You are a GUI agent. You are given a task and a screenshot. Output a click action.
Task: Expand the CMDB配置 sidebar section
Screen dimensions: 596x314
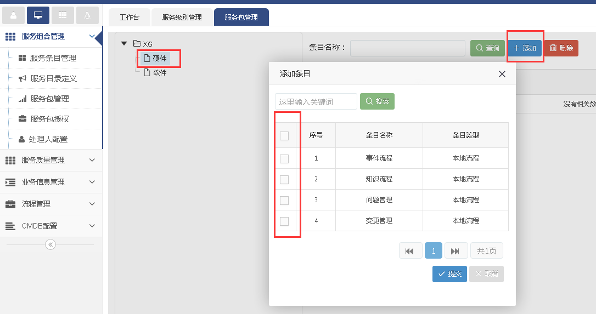click(50, 226)
